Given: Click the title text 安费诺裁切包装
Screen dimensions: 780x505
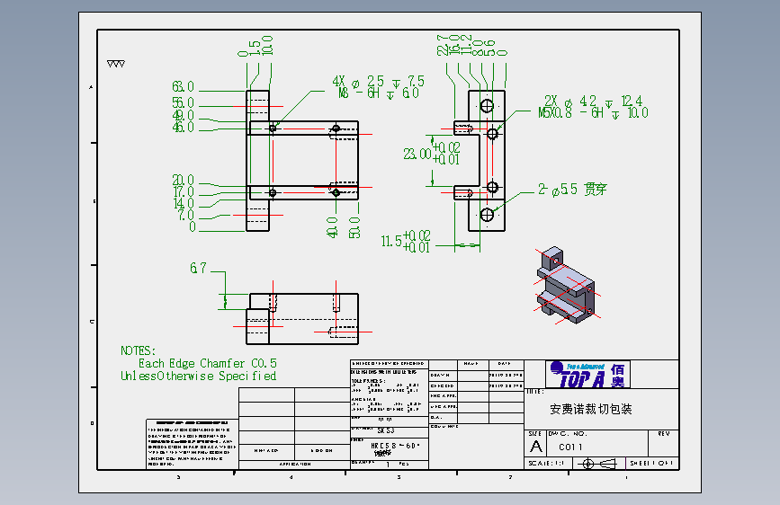Looking at the screenshot, I should [590, 409].
